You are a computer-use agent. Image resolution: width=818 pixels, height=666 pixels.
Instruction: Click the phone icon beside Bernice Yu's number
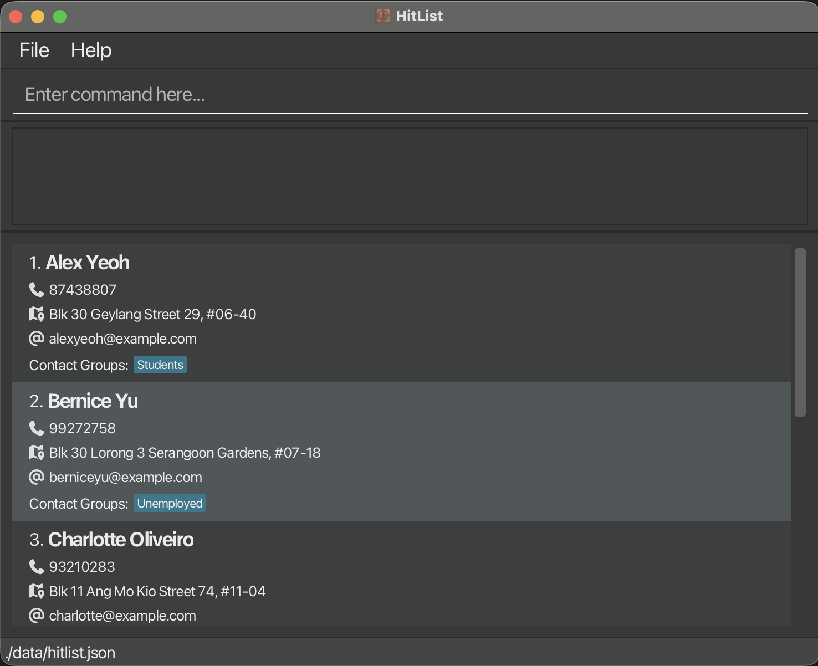coord(37,428)
